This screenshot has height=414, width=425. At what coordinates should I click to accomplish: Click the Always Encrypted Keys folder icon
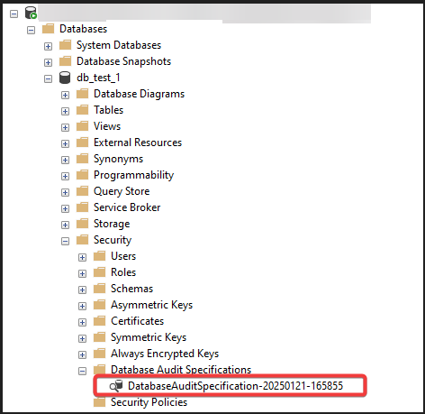point(99,354)
